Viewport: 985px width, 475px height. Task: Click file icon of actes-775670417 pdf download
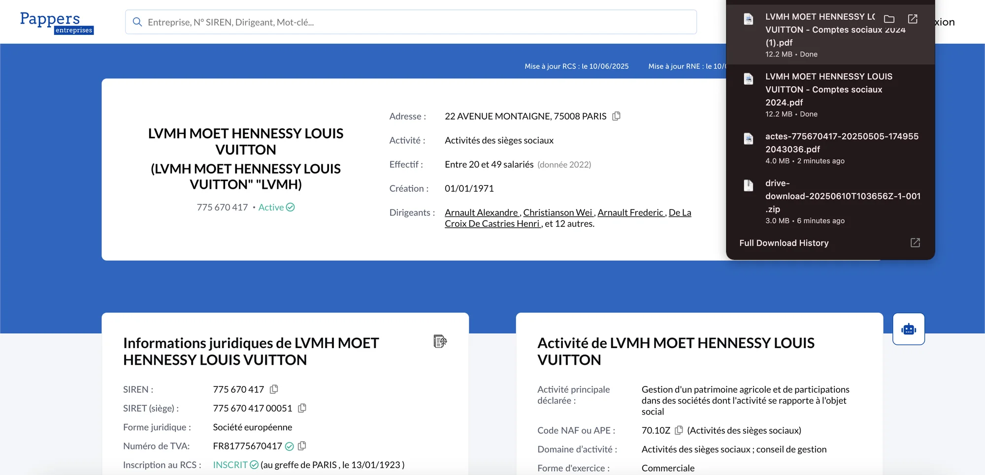pyautogui.click(x=749, y=139)
